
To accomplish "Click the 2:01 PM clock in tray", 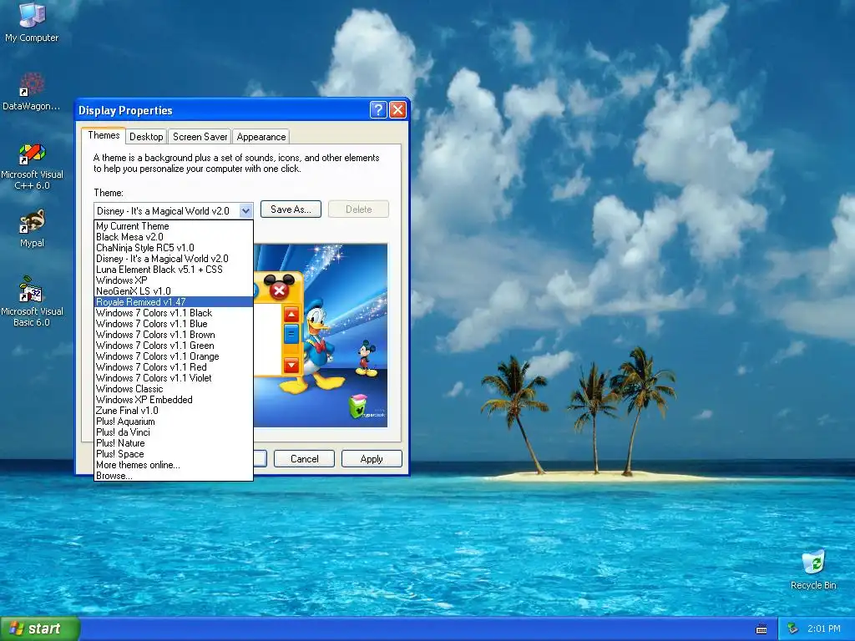I will click(823, 629).
